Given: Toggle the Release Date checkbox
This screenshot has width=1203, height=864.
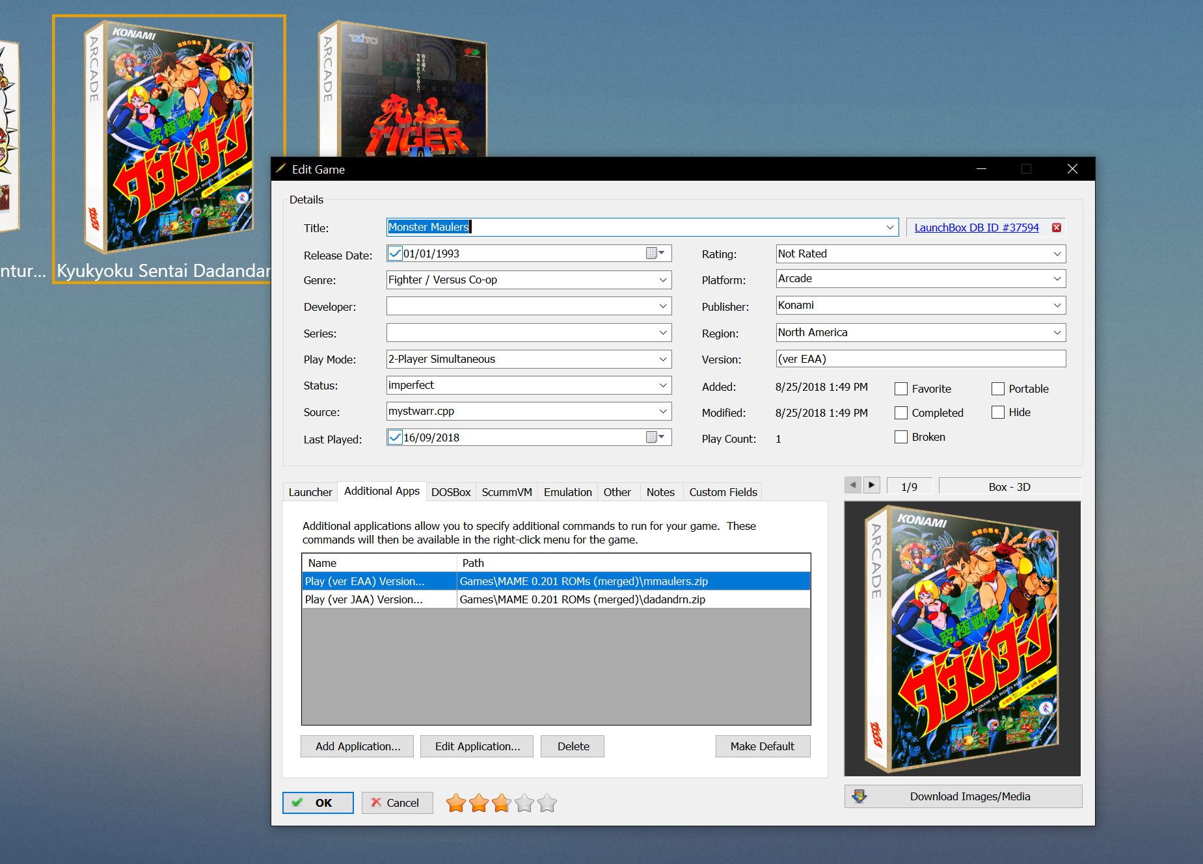Looking at the screenshot, I should coord(395,254).
